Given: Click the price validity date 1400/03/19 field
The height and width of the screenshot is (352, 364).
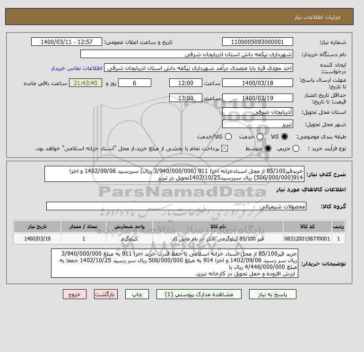Looking at the screenshot, I should click(x=258, y=98).
